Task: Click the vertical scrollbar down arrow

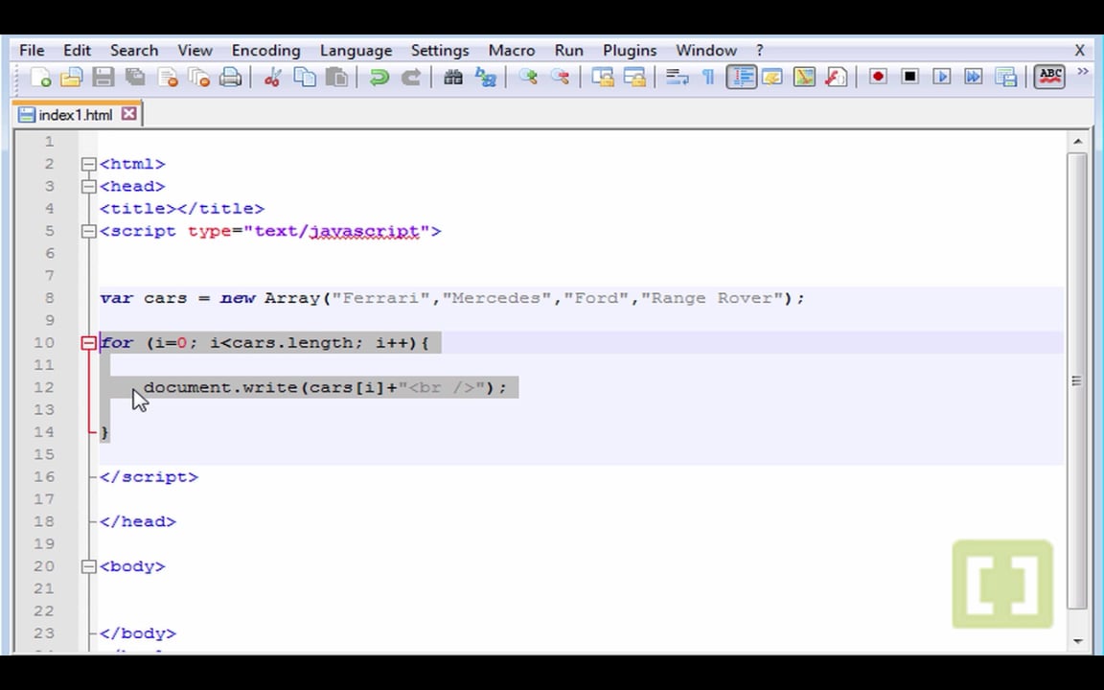Action: (1077, 641)
